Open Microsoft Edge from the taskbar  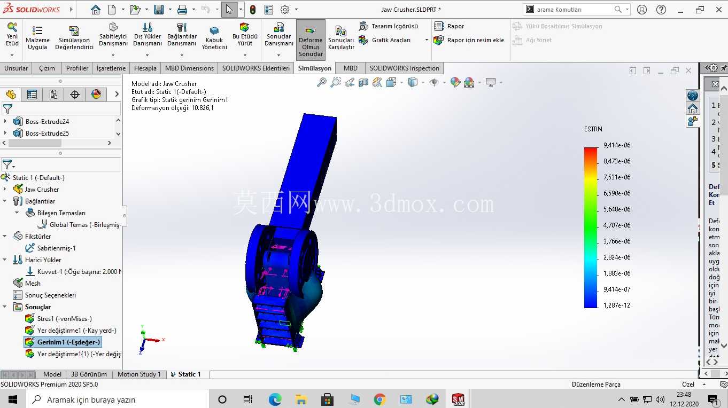coord(275,399)
